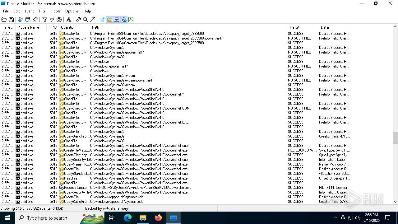Open the network icon in the tray

[350, 218]
